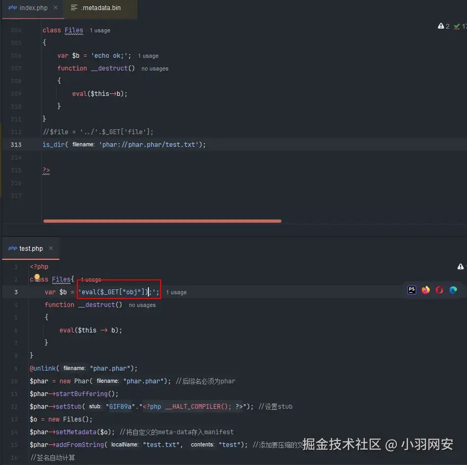Click line number 3 in test.php gutter
The width and height of the screenshot is (467, 465).
click(16, 292)
